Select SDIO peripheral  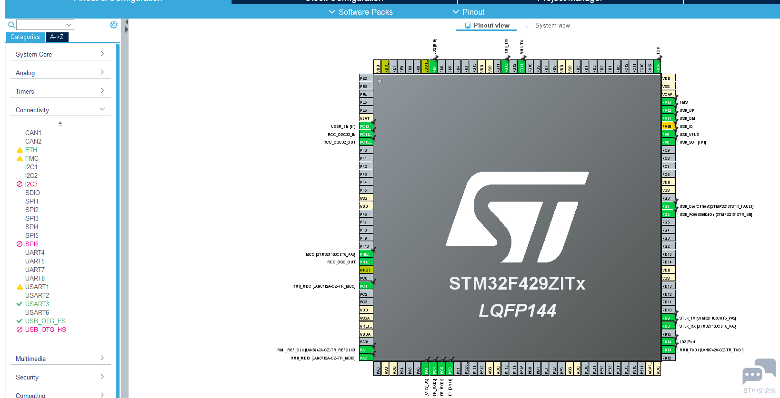tap(32, 193)
